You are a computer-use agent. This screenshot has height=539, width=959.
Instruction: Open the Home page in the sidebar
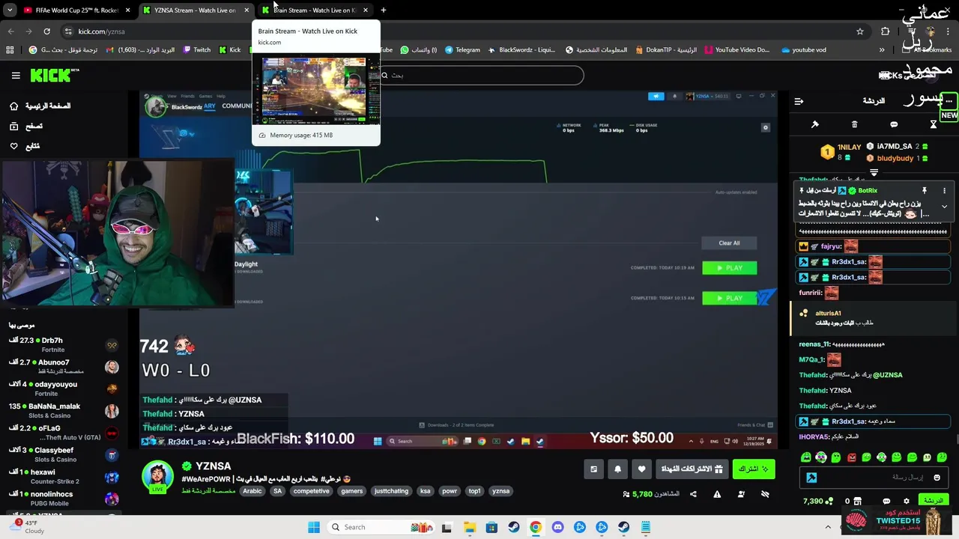click(39, 106)
